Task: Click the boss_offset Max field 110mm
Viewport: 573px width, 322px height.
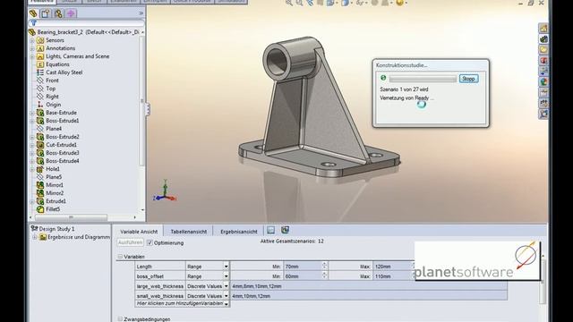Action: [x=392, y=276]
